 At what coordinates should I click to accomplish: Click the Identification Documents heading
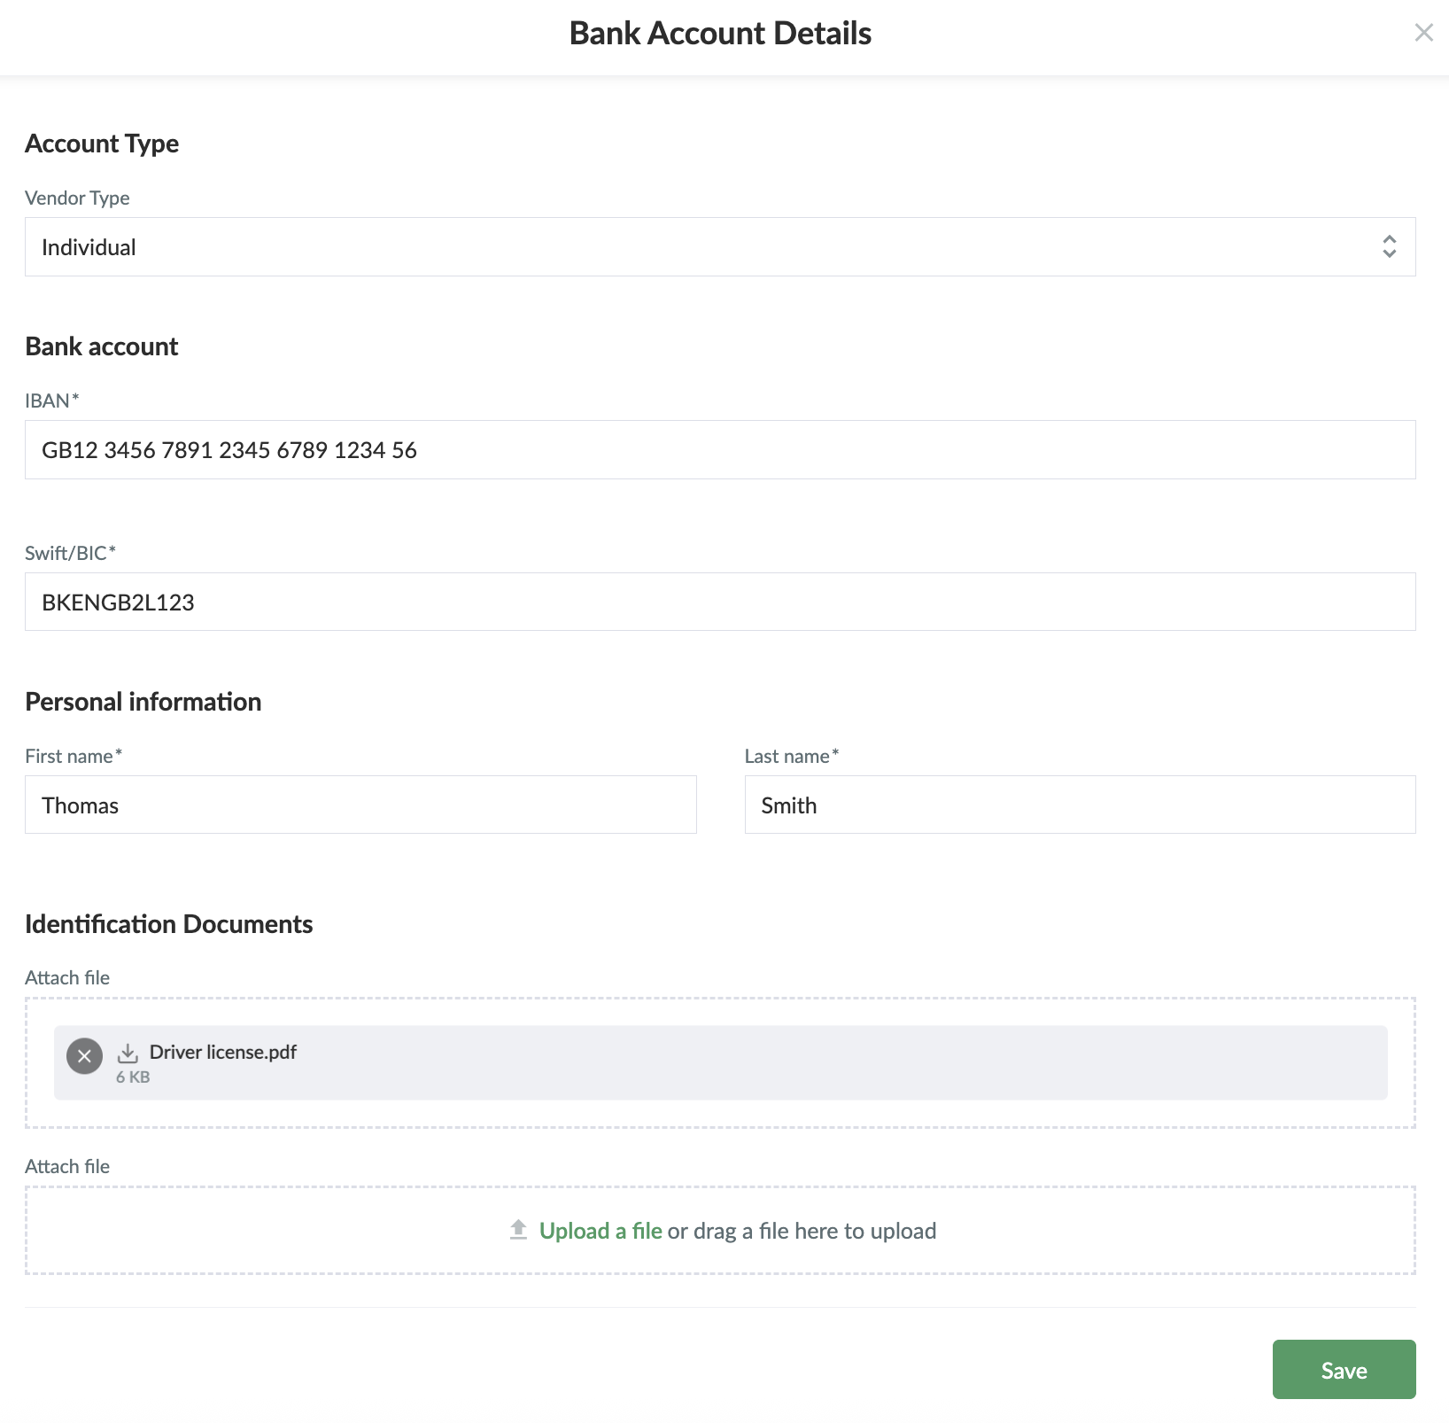[168, 924]
